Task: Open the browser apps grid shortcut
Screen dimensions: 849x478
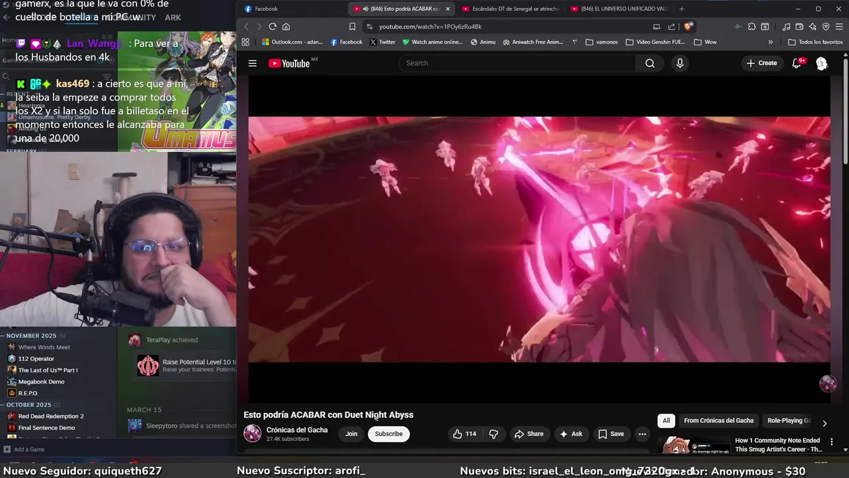Action: (x=245, y=42)
